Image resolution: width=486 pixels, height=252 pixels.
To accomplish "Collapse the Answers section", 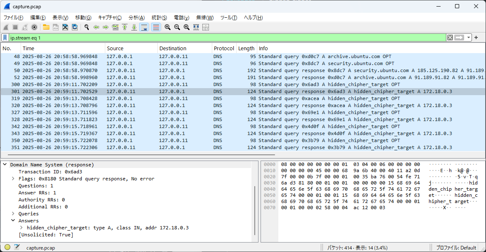I will pyautogui.click(x=13, y=221).
